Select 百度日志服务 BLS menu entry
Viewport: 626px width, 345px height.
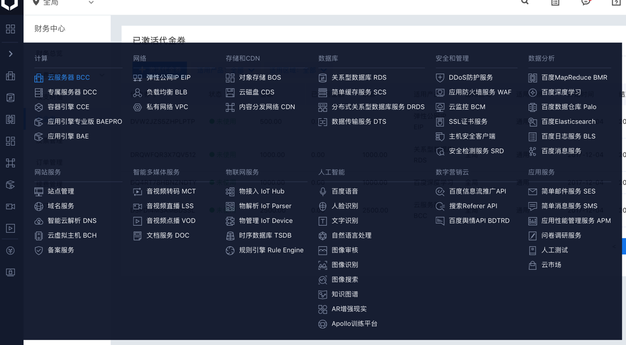pyautogui.click(x=568, y=136)
